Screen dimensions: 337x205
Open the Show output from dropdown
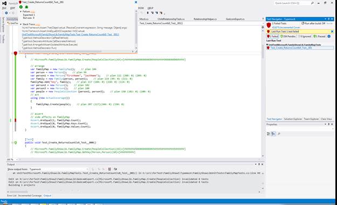tap(58, 169)
